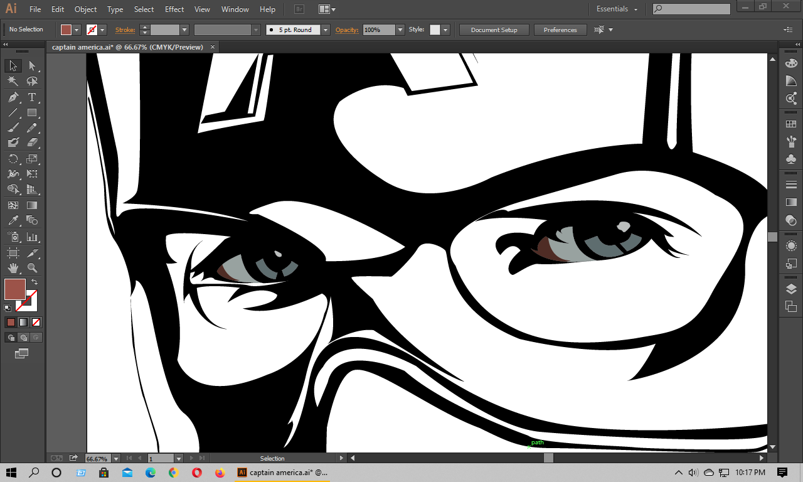Select the Pencil tool

point(32,128)
